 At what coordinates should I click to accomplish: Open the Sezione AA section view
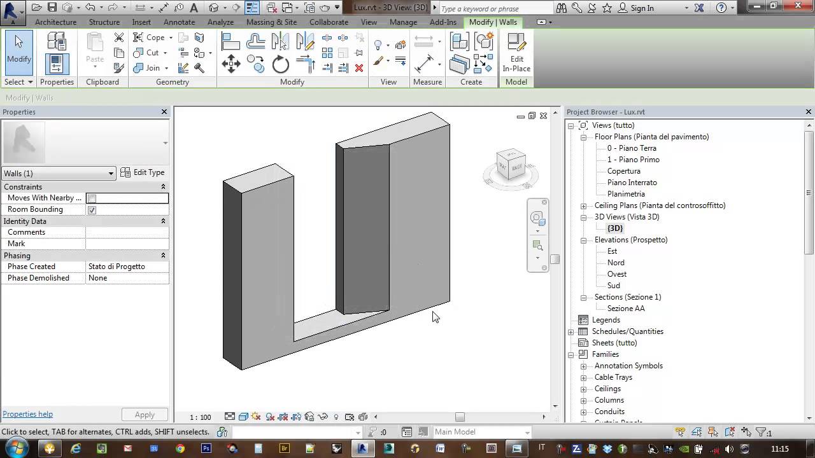(x=626, y=309)
